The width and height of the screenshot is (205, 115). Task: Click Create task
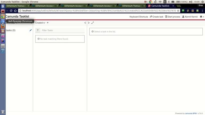click(157, 17)
